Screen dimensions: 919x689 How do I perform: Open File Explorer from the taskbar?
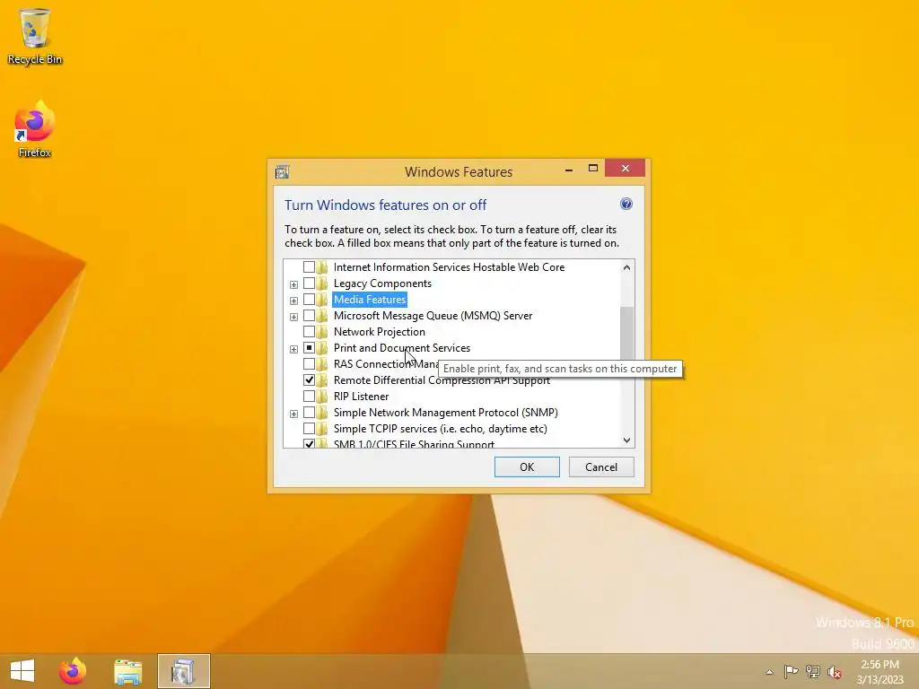coord(127,671)
